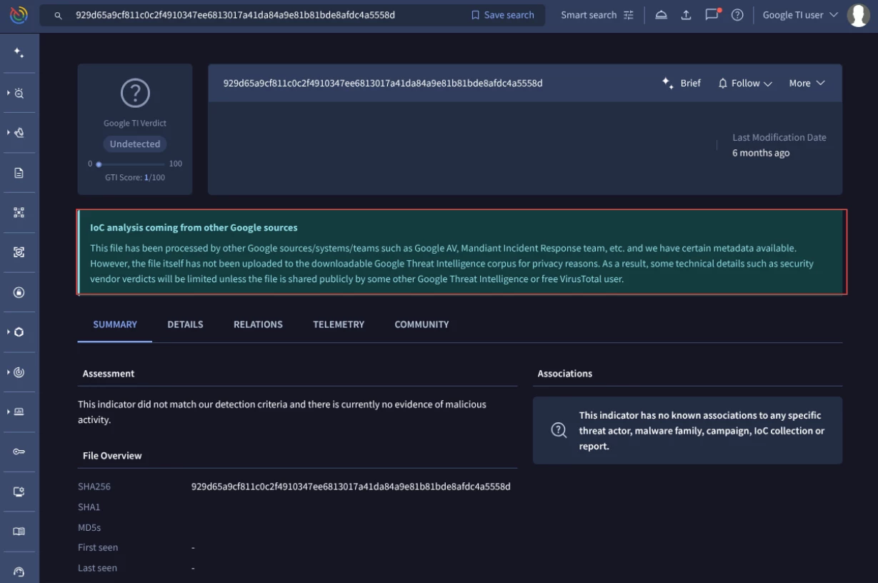
Task: Click the magnifier icon in the search bar
Action: (x=59, y=15)
